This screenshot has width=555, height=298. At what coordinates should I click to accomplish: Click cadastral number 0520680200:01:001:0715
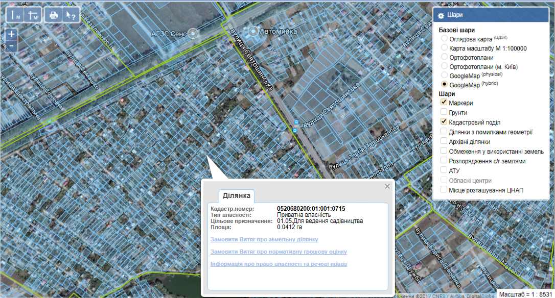311,209
